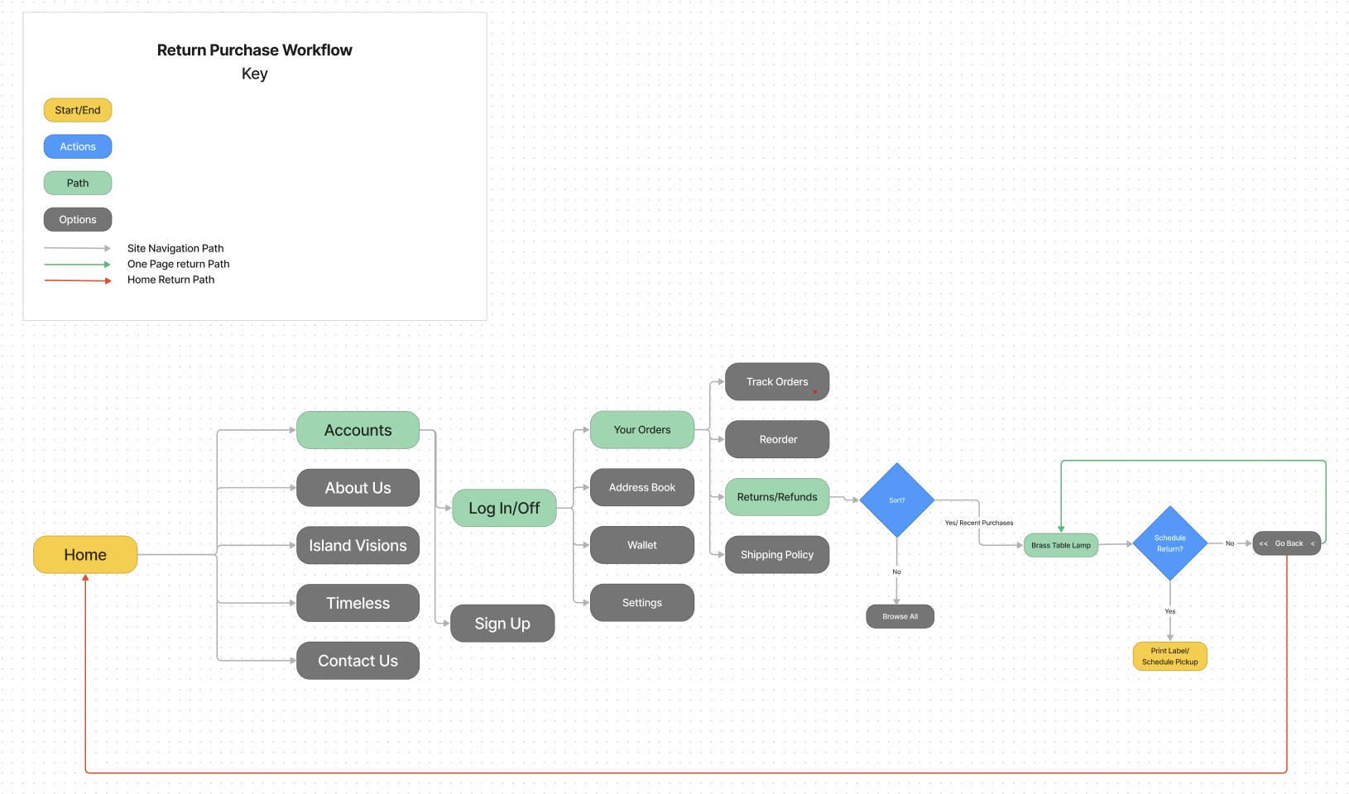
Task: Select the Log In/Off node
Action: 504,508
